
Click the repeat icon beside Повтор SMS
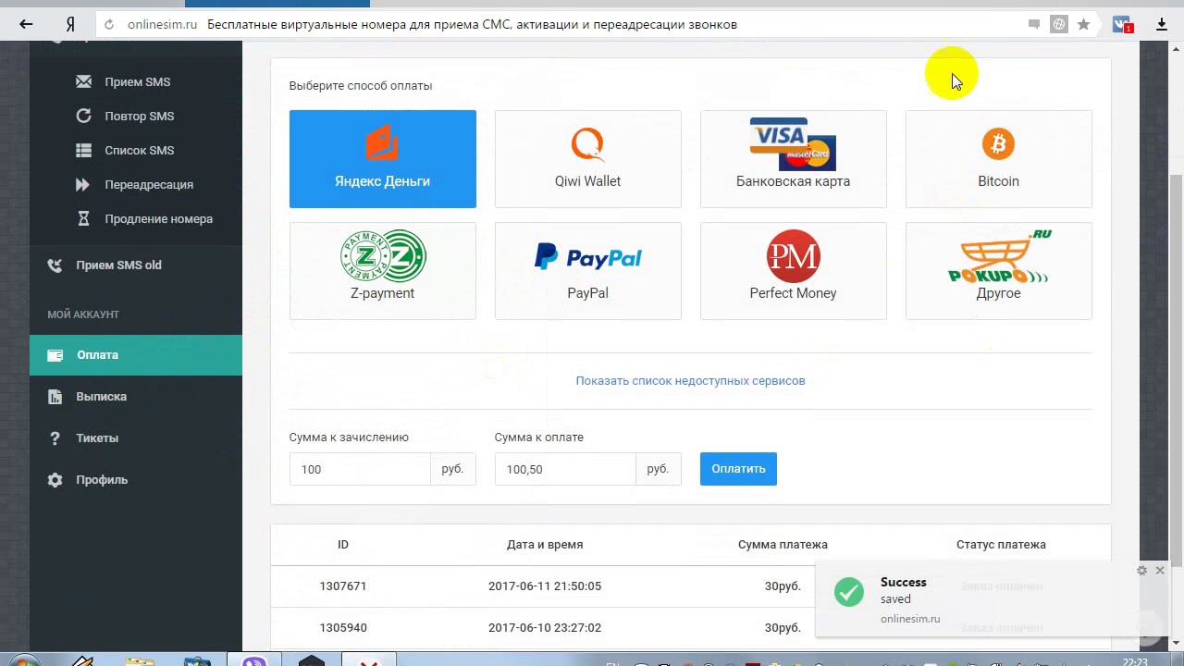tap(83, 116)
